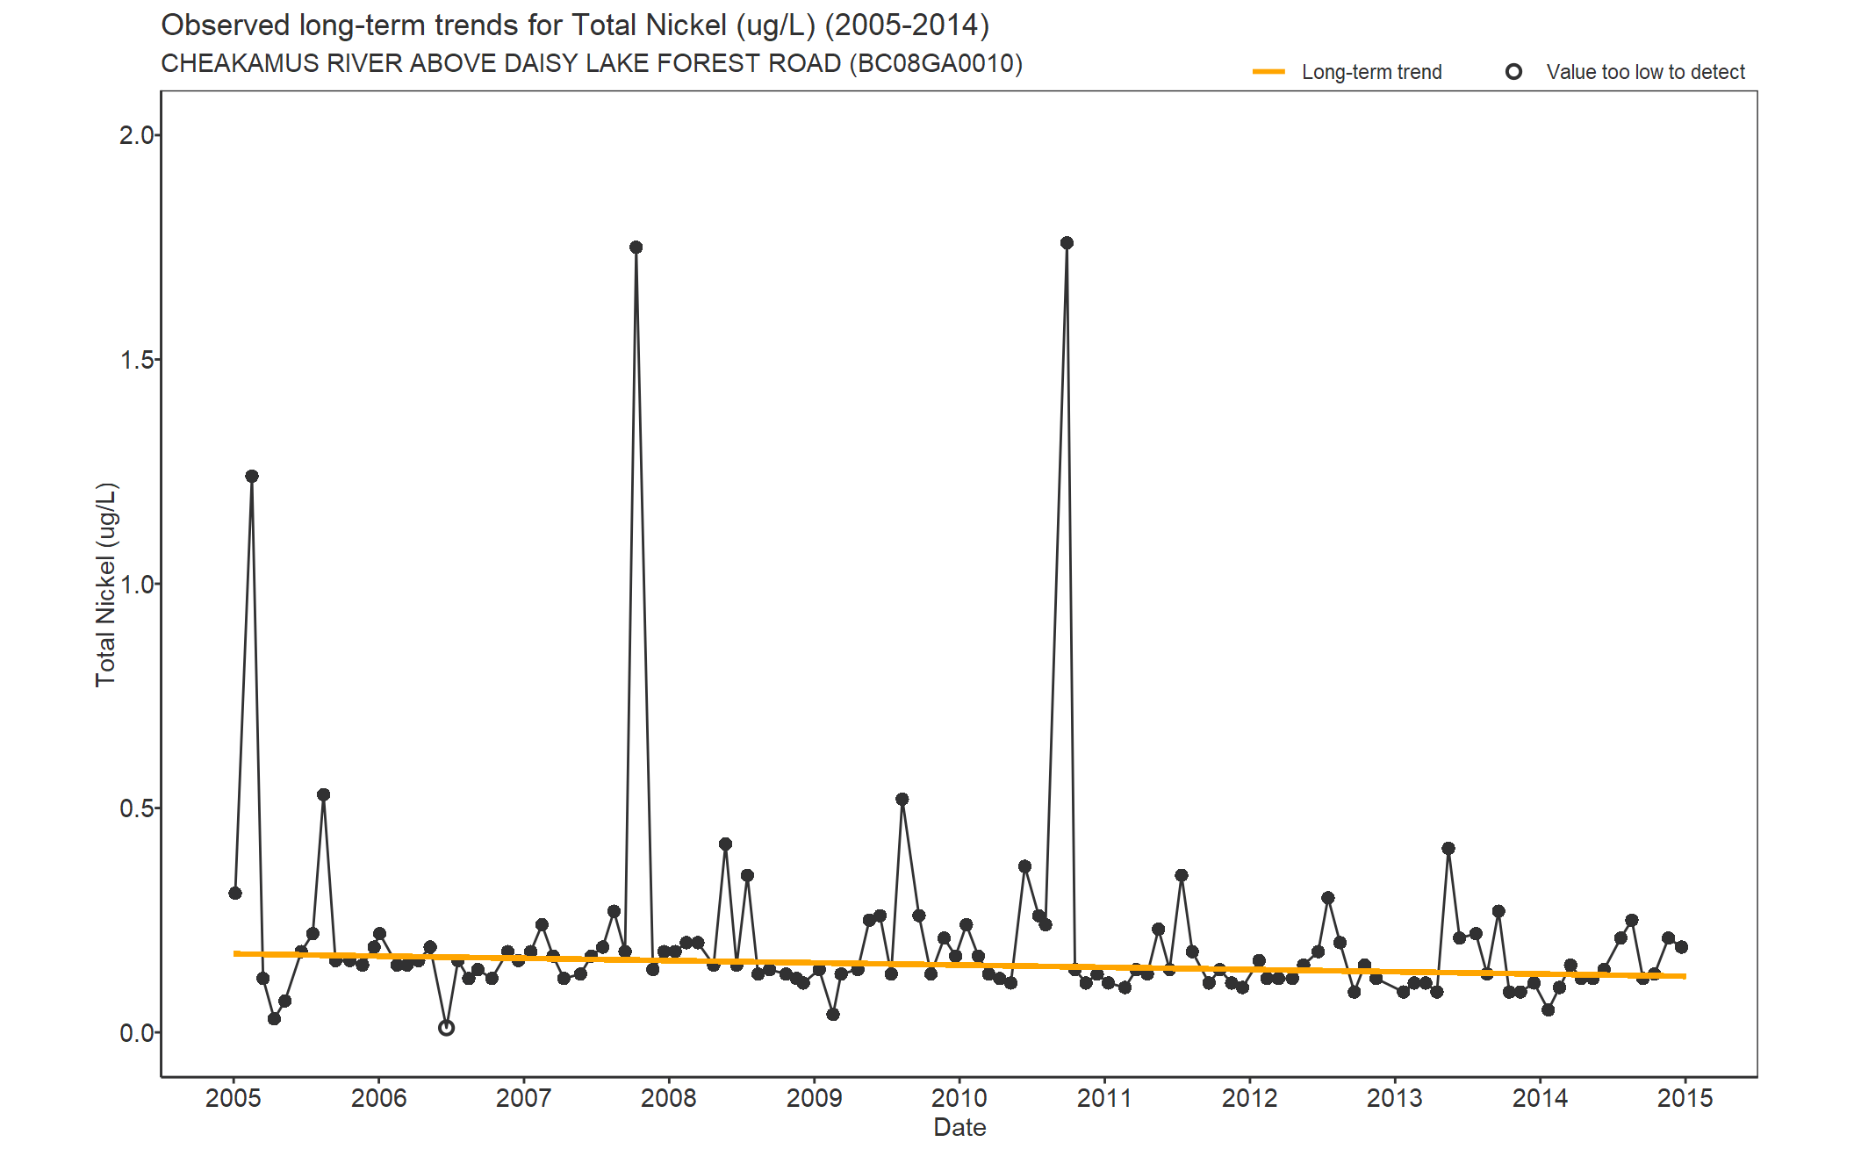The height and width of the screenshot is (1149, 1854).
Task: Click the hollow non-detect point in mid-2006
Action: click(446, 1028)
